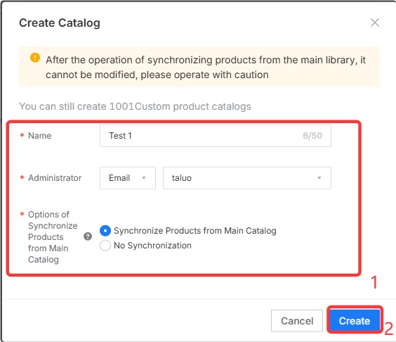Click the Create button
This screenshot has height=342, width=396.
(355, 321)
